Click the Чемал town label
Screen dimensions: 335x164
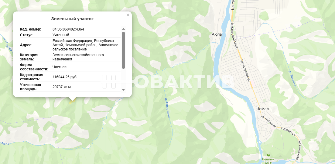(262, 109)
